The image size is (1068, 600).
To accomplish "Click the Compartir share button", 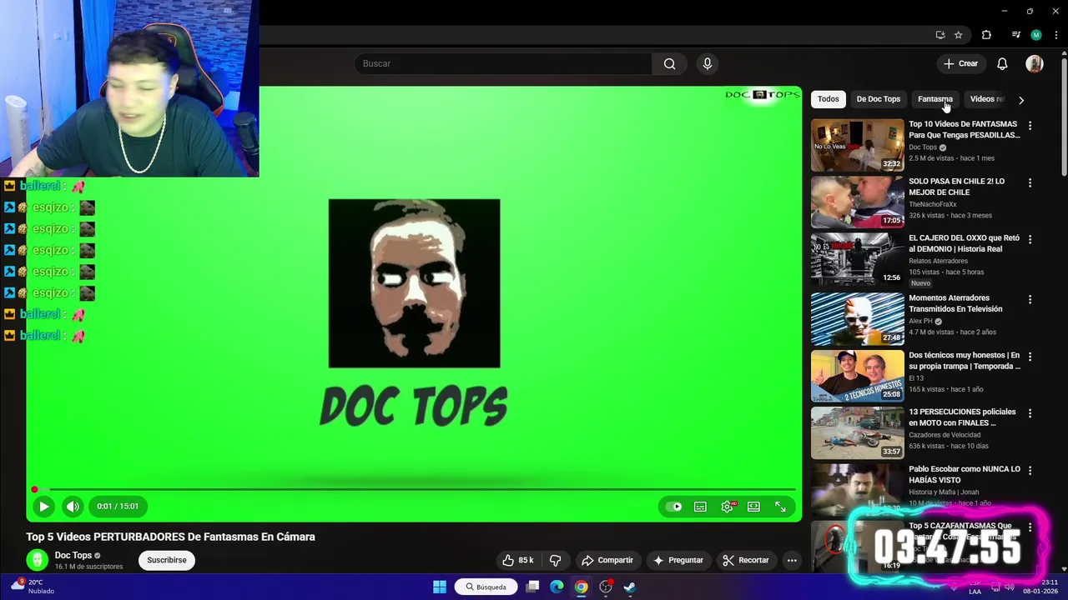I will (x=607, y=560).
